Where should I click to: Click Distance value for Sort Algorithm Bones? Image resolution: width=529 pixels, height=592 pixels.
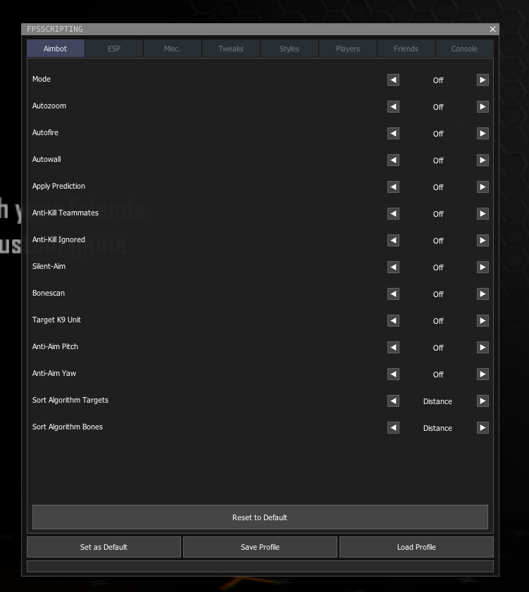click(x=437, y=428)
